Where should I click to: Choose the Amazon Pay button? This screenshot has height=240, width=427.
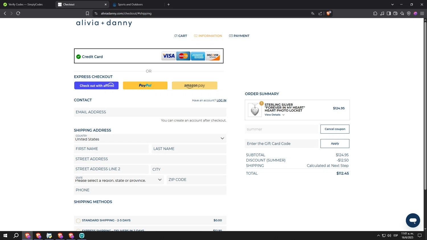point(194,86)
